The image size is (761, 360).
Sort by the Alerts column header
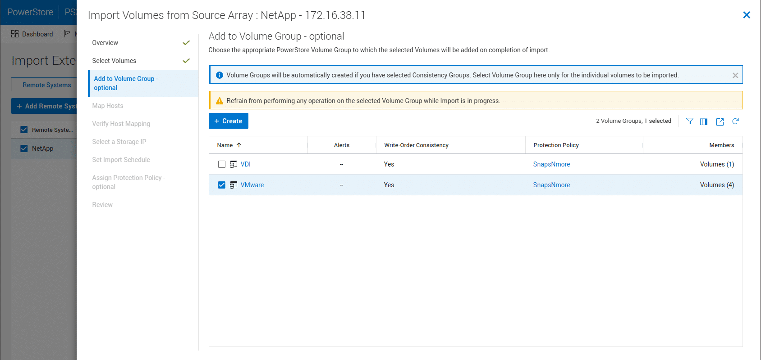click(342, 145)
